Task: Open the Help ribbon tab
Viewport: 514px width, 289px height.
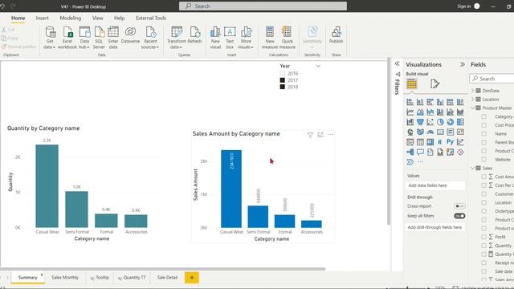Action: pos(119,18)
